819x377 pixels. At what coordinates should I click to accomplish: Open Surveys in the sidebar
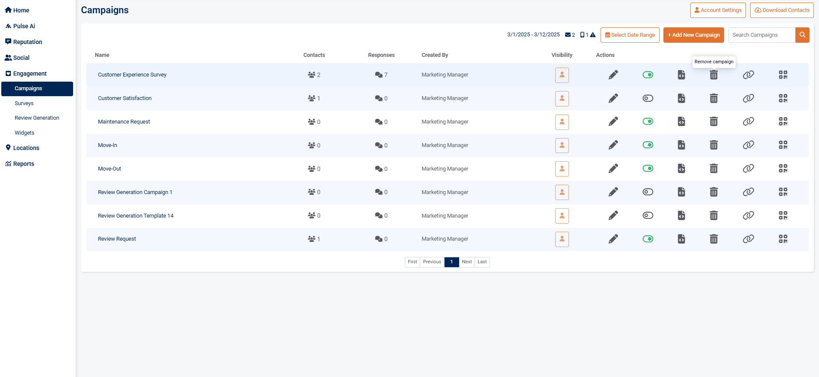point(24,103)
